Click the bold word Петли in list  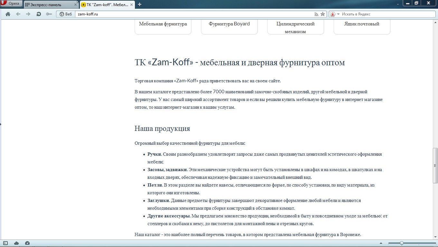click(x=155, y=185)
